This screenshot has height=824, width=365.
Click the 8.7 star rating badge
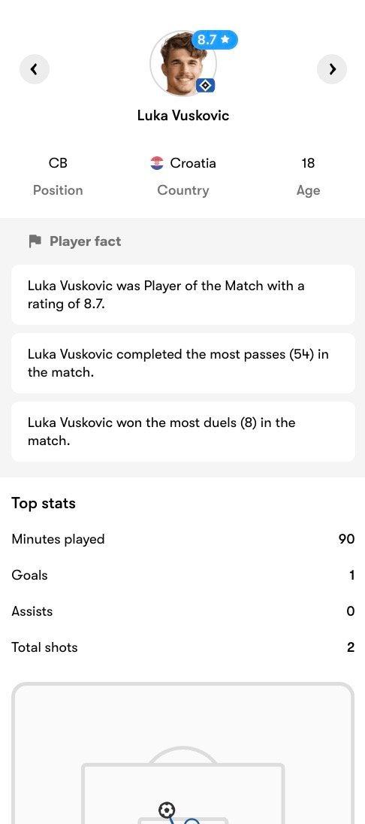[x=214, y=39]
